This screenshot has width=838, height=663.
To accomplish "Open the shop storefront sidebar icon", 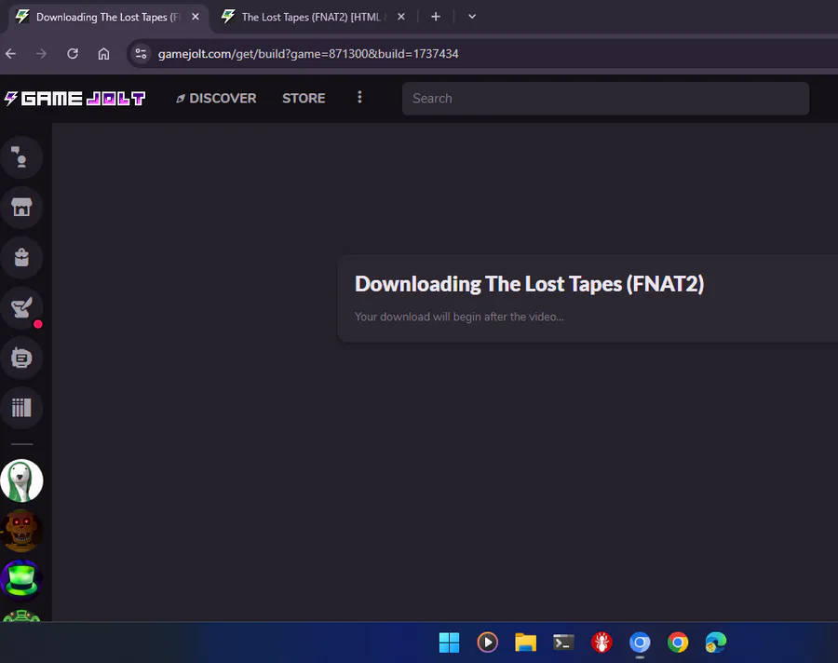I will click(x=21, y=208).
